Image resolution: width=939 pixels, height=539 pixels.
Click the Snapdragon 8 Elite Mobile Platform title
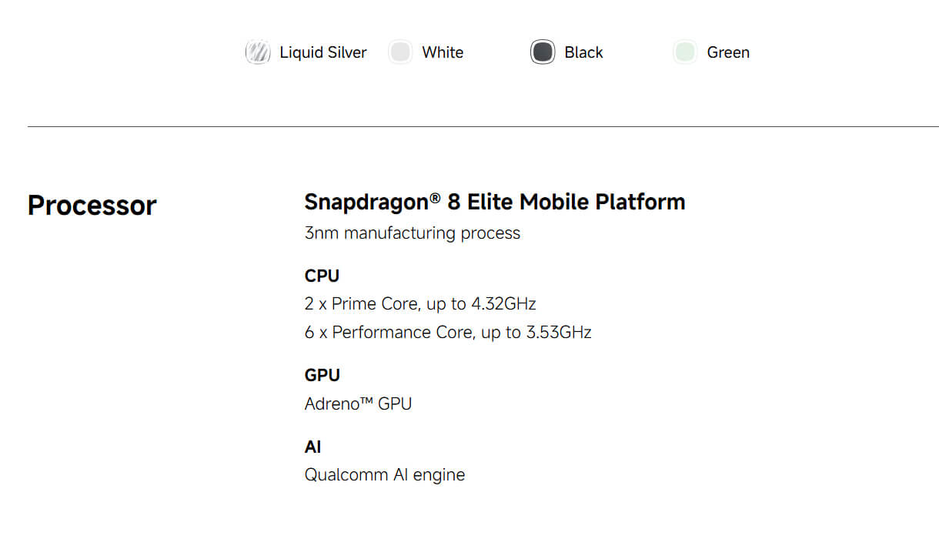tap(495, 203)
